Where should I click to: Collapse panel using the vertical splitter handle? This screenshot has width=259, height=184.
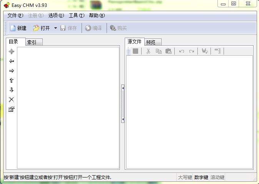pos(123,104)
